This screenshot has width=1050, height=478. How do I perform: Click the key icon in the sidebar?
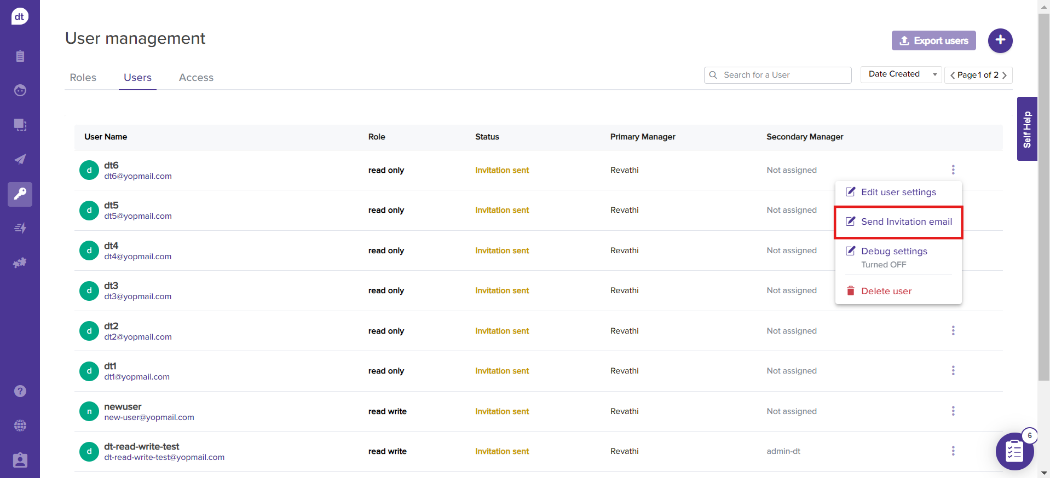click(x=20, y=194)
